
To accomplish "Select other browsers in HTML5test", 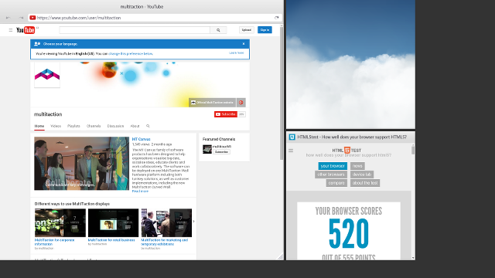I will click(x=331, y=175).
